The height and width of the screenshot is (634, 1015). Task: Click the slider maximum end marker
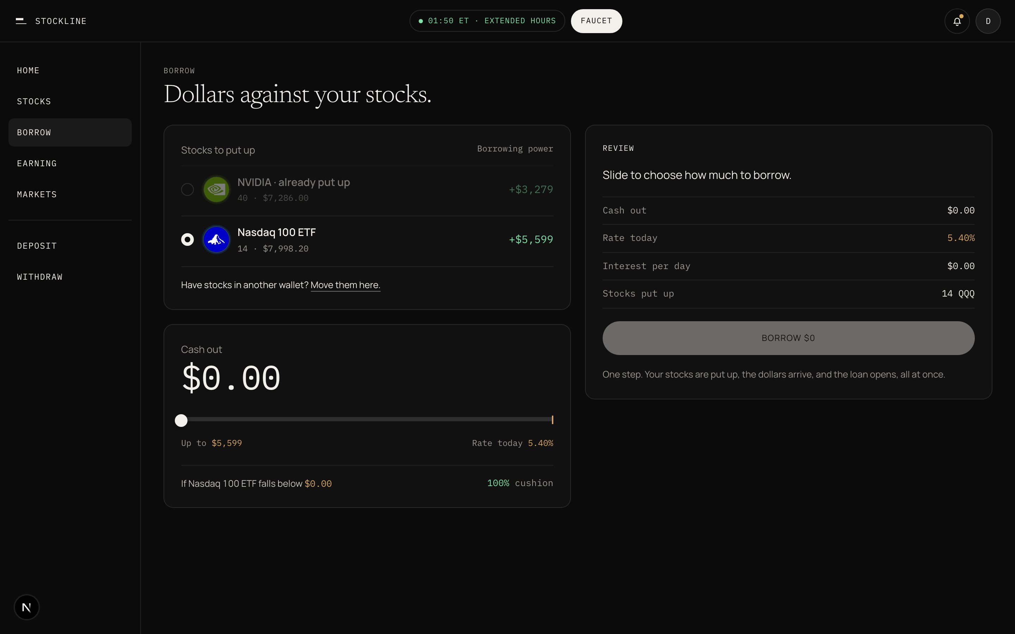[552, 420]
